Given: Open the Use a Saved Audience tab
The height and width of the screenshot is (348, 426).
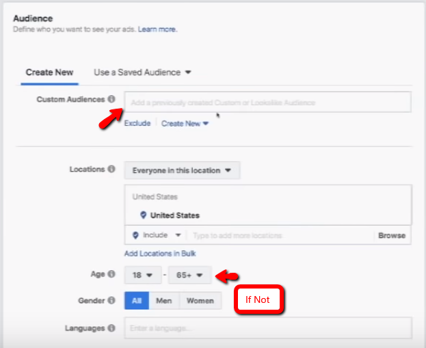Looking at the screenshot, I should click(x=142, y=72).
